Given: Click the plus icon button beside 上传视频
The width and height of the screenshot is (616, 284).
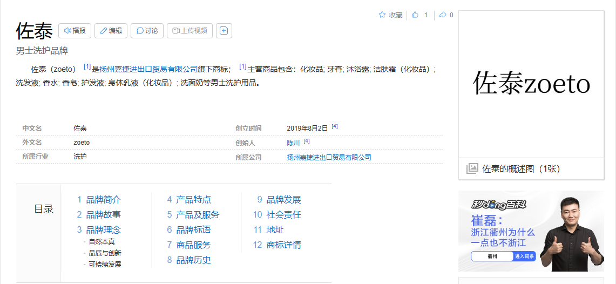Looking at the screenshot, I should coord(224,31).
